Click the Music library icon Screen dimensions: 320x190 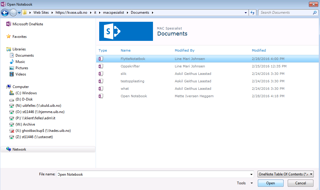pyautogui.click(x=12, y=62)
